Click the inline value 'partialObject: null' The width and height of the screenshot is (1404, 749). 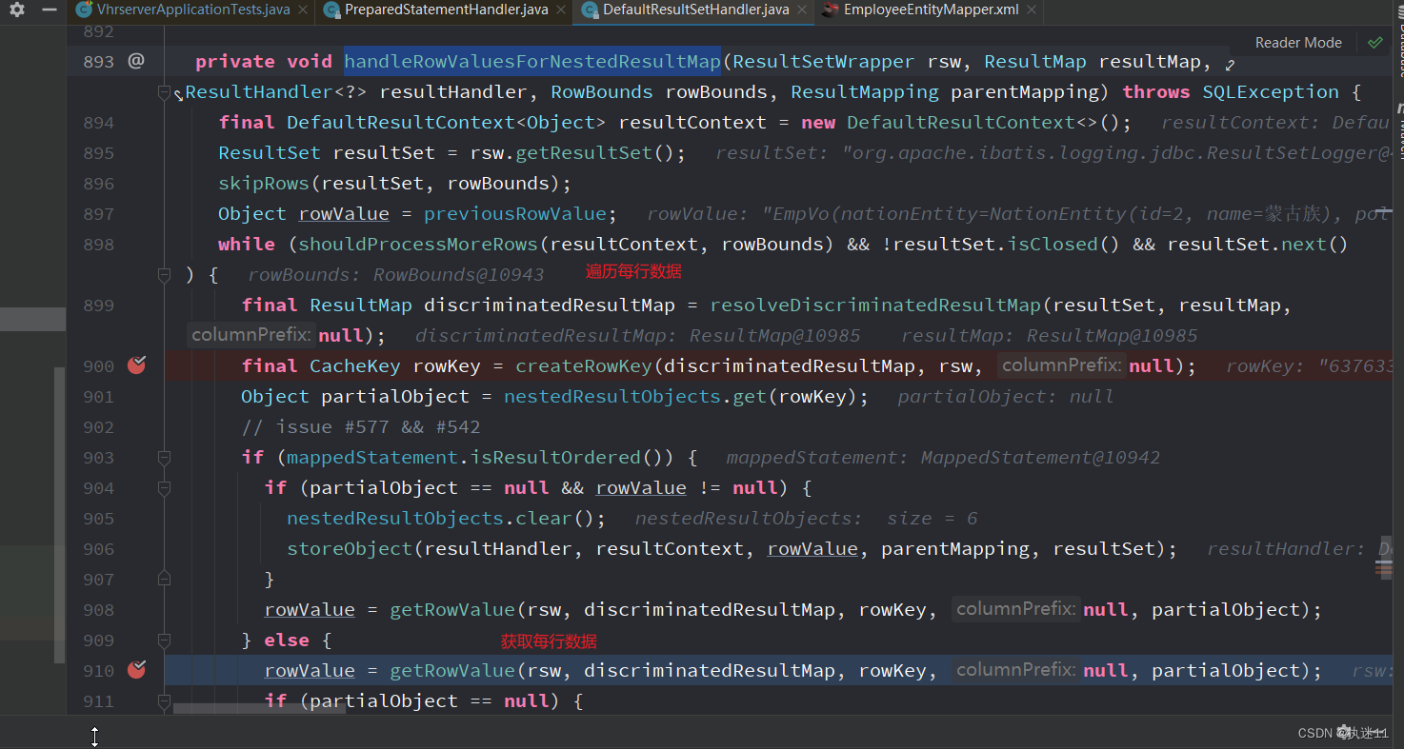coord(1005,397)
